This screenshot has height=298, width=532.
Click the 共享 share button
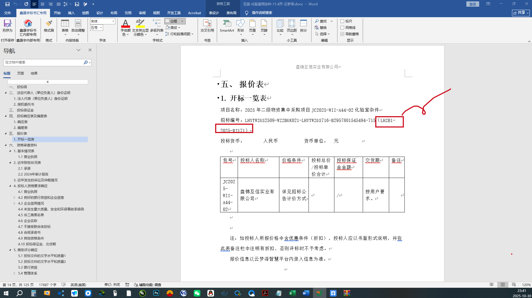click(521, 13)
